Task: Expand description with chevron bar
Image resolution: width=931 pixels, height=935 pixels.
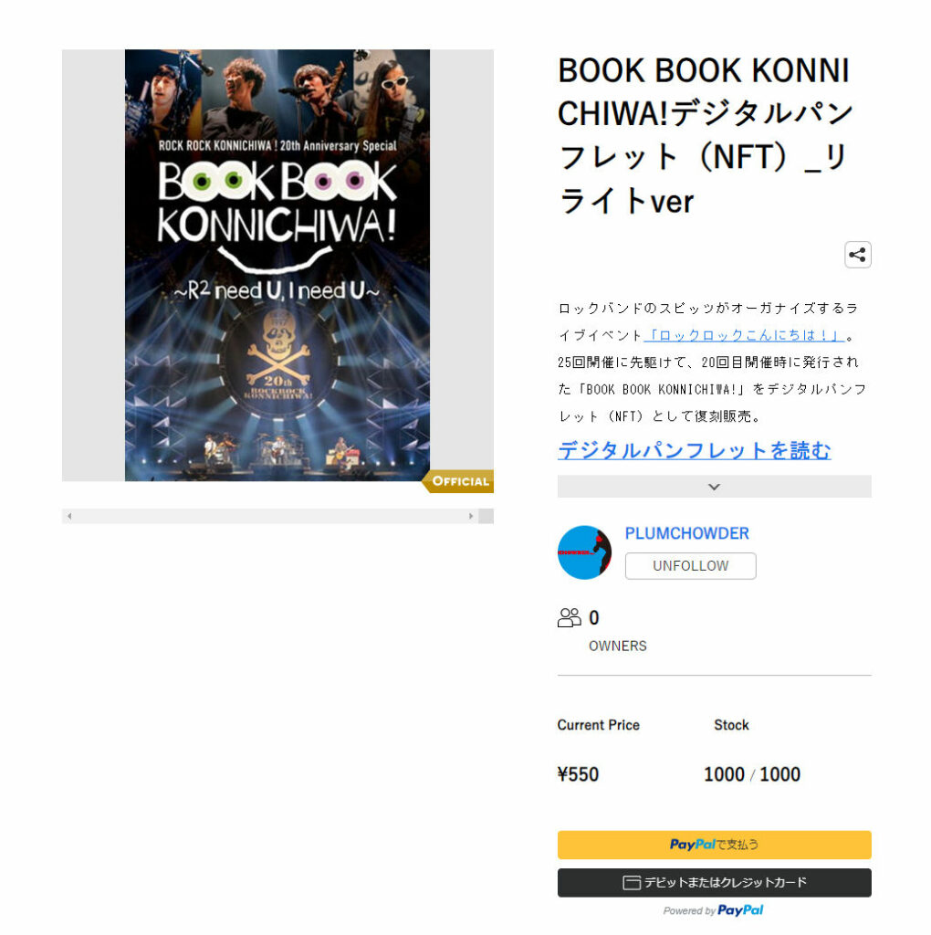Action: tap(714, 487)
